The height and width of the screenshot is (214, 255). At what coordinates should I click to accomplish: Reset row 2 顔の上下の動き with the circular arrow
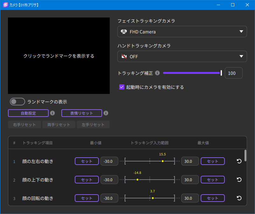point(239,180)
